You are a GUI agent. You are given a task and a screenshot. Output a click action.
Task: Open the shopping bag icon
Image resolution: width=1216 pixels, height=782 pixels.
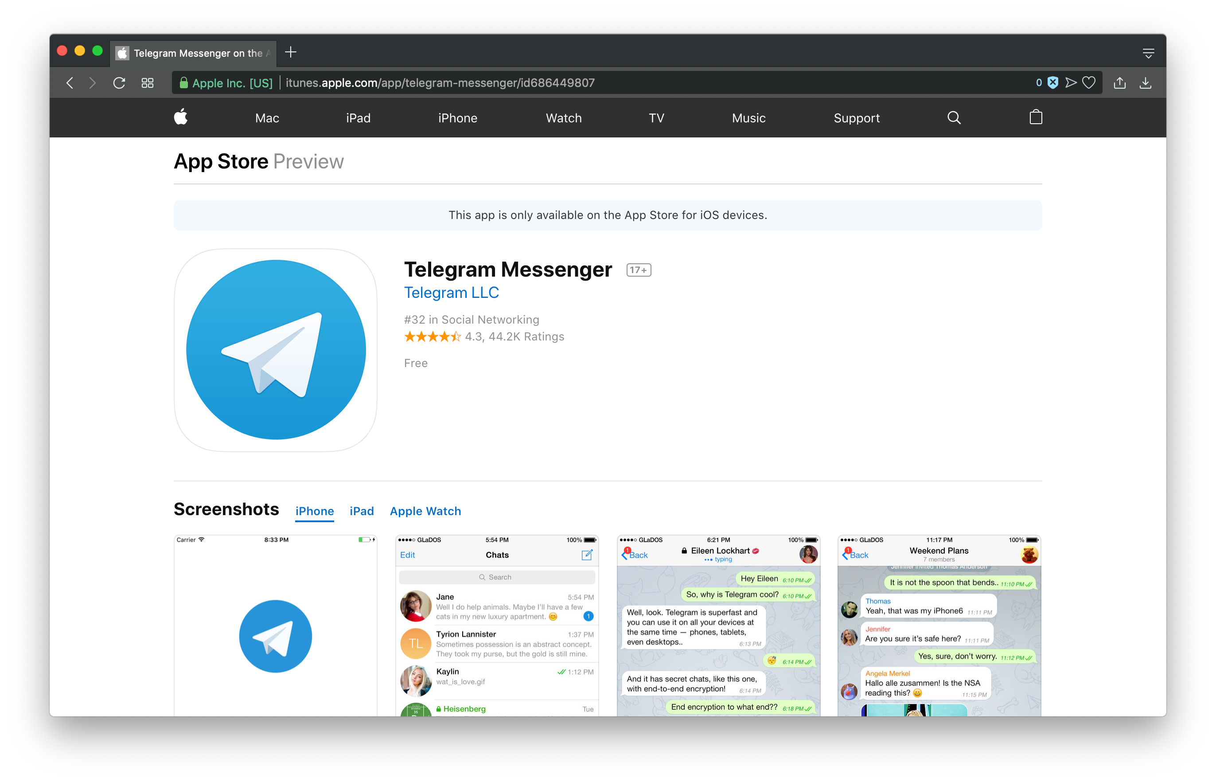click(1036, 117)
